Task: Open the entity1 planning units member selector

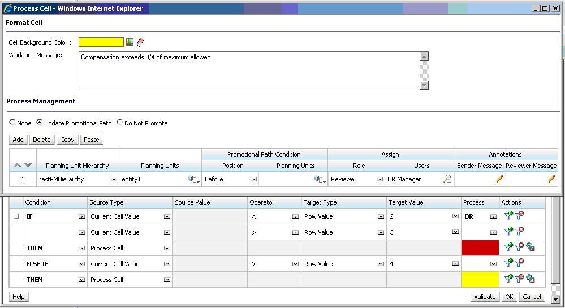Action: pyautogui.click(x=194, y=179)
